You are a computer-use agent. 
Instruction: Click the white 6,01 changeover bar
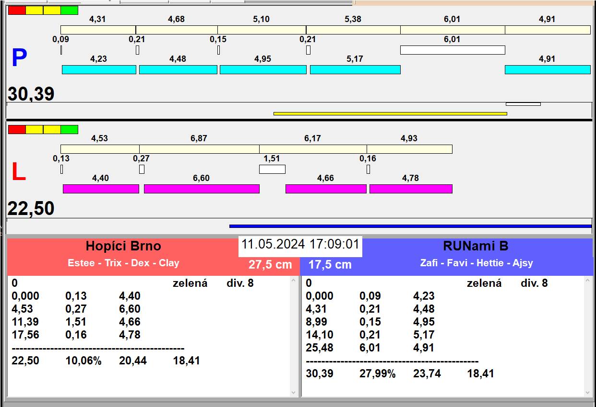[453, 50]
